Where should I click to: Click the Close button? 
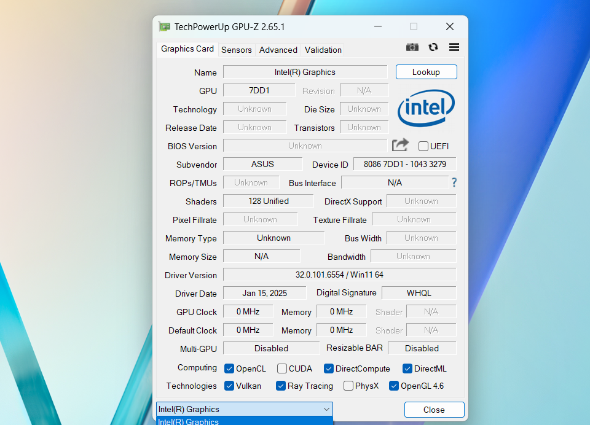coord(435,410)
